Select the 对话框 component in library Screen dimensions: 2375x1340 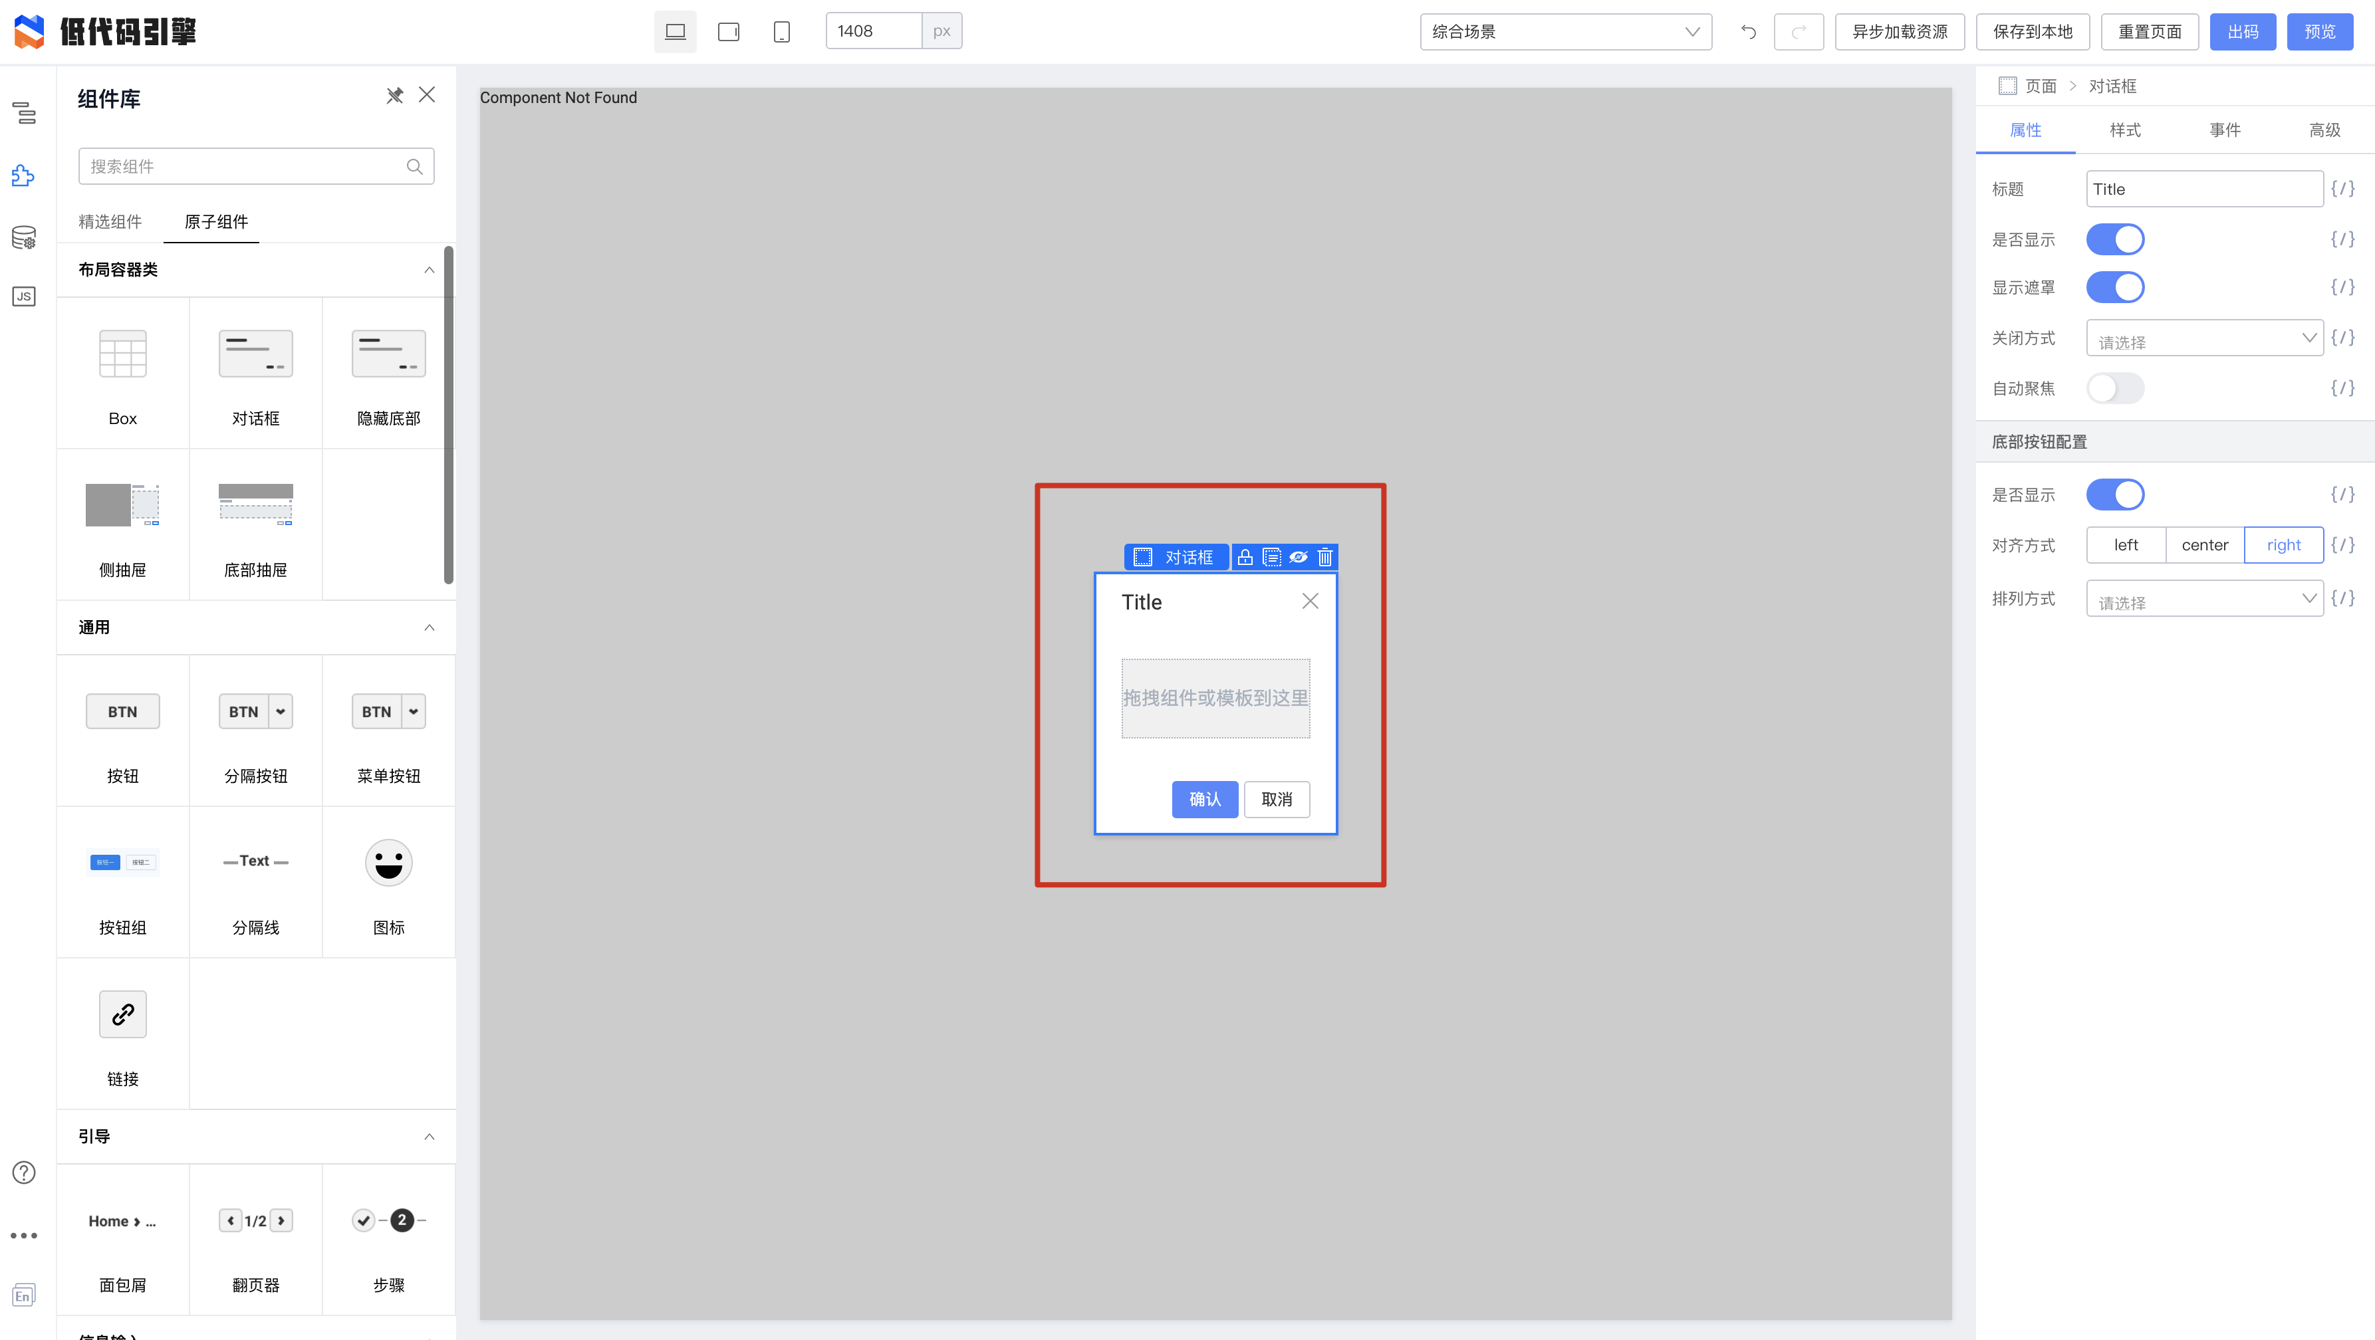tap(255, 374)
